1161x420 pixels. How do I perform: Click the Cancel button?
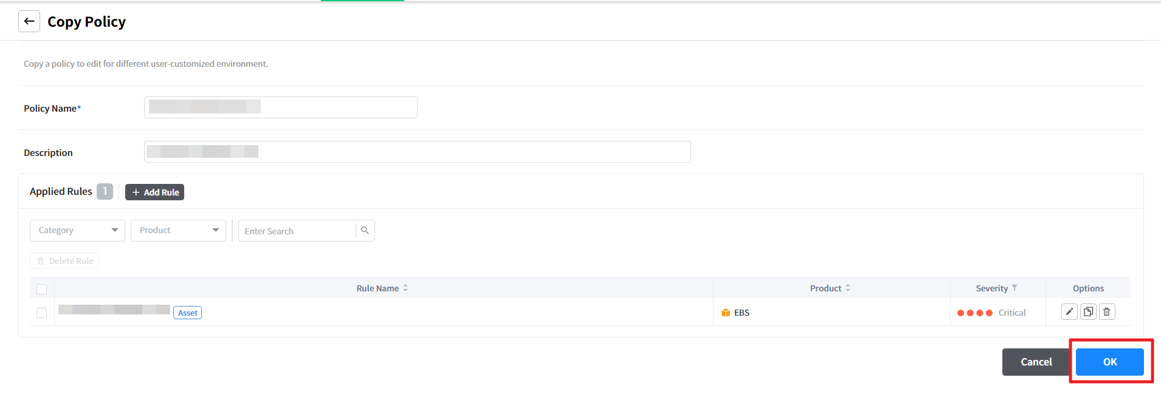tap(1036, 362)
